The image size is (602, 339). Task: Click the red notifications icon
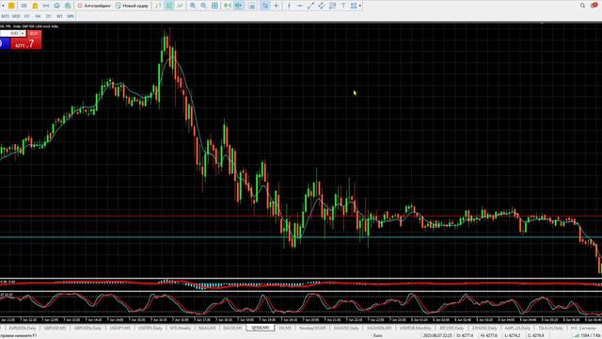click(x=594, y=6)
